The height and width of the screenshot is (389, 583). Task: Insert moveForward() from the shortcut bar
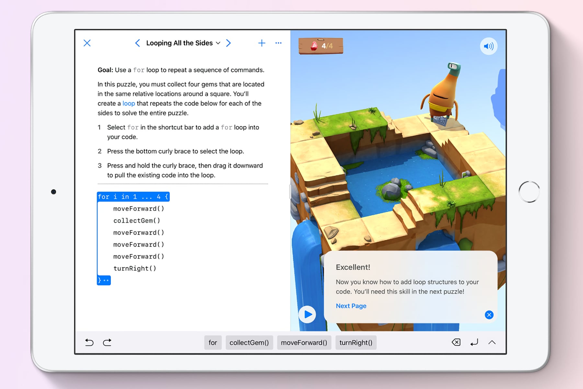point(304,343)
